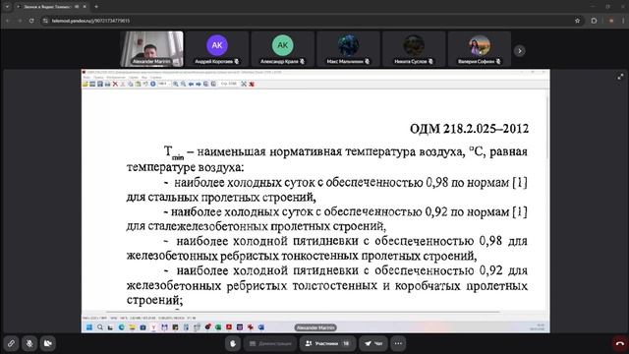Image resolution: width=629 pixels, height=354 pixels.
Task: Select Андрей Коротаев participant tile
Action: click(217, 49)
